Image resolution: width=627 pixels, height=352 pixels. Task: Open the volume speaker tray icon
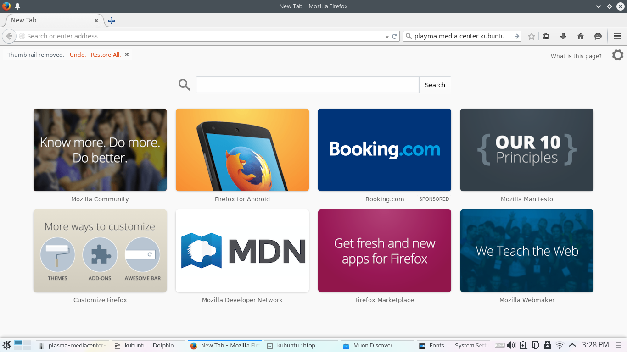click(x=511, y=345)
